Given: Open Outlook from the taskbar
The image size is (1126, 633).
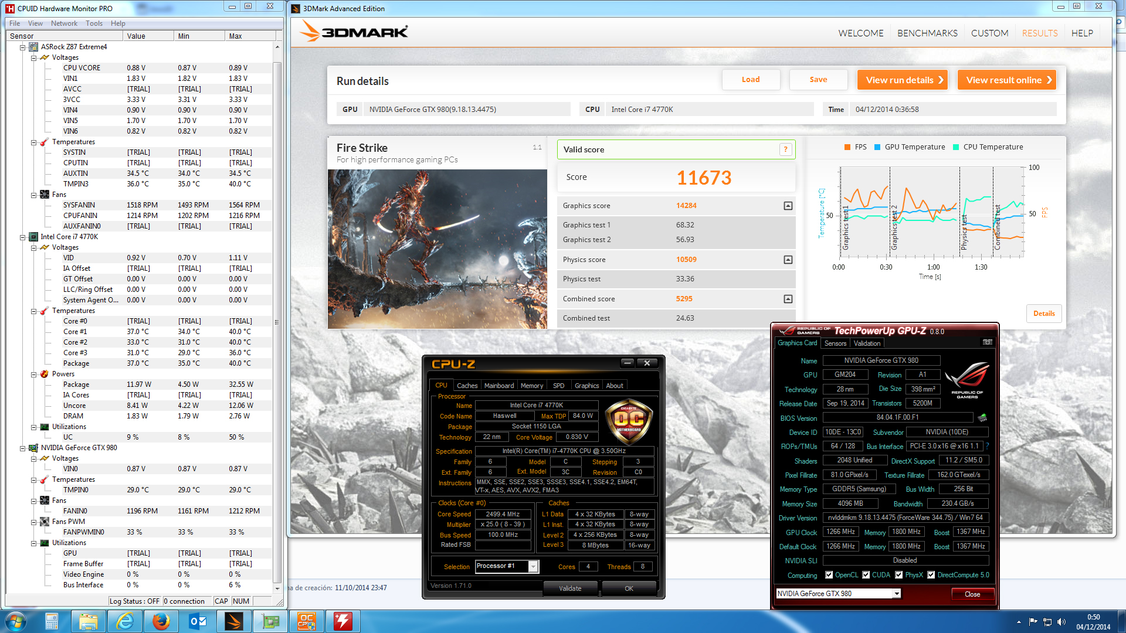Looking at the screenshot, I should [x=198, y=621].
